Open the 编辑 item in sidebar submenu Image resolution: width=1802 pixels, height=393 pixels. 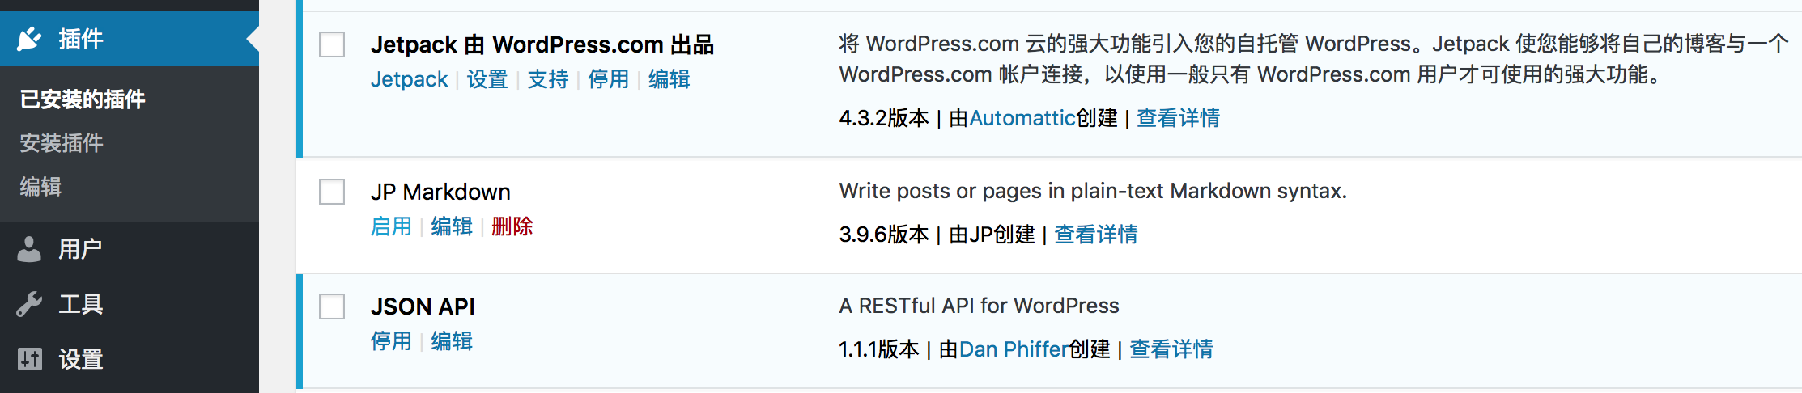[40, 187]
